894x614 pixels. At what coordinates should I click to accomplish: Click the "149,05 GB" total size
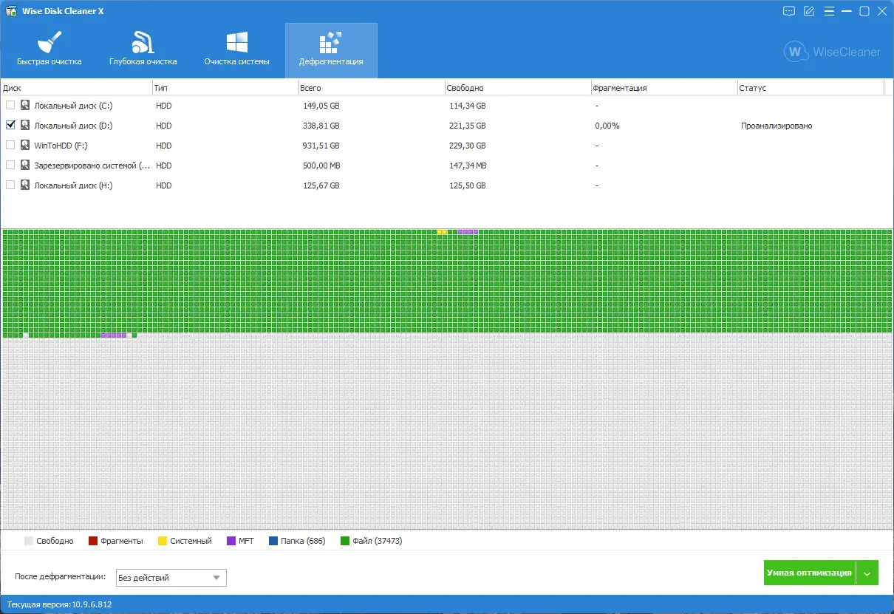(321, 106)
